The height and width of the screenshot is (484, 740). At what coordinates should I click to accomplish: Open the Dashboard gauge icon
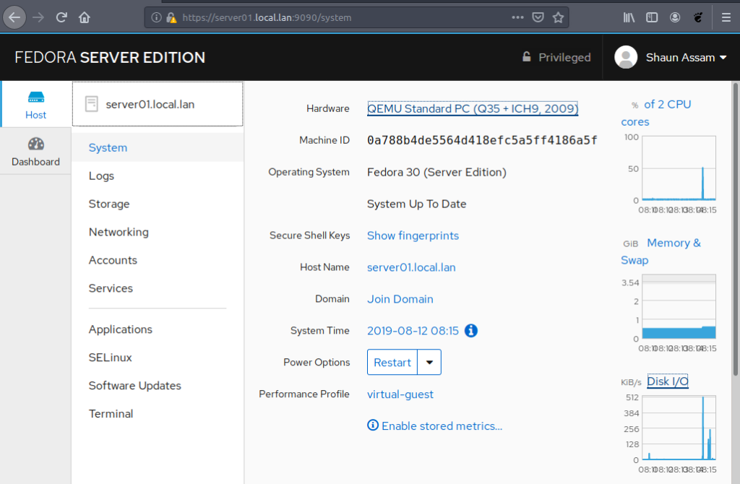(x=35, y=144)
